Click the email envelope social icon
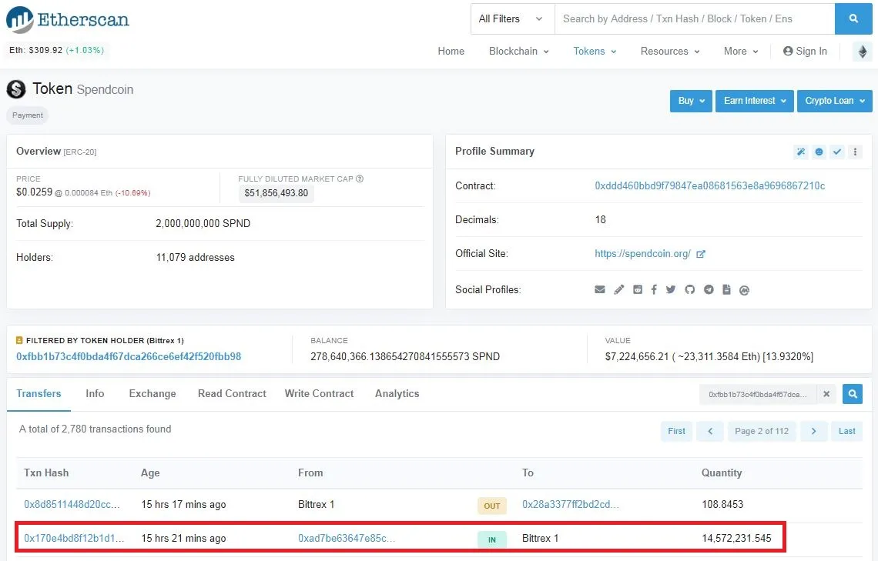 [x=600, y=290]
